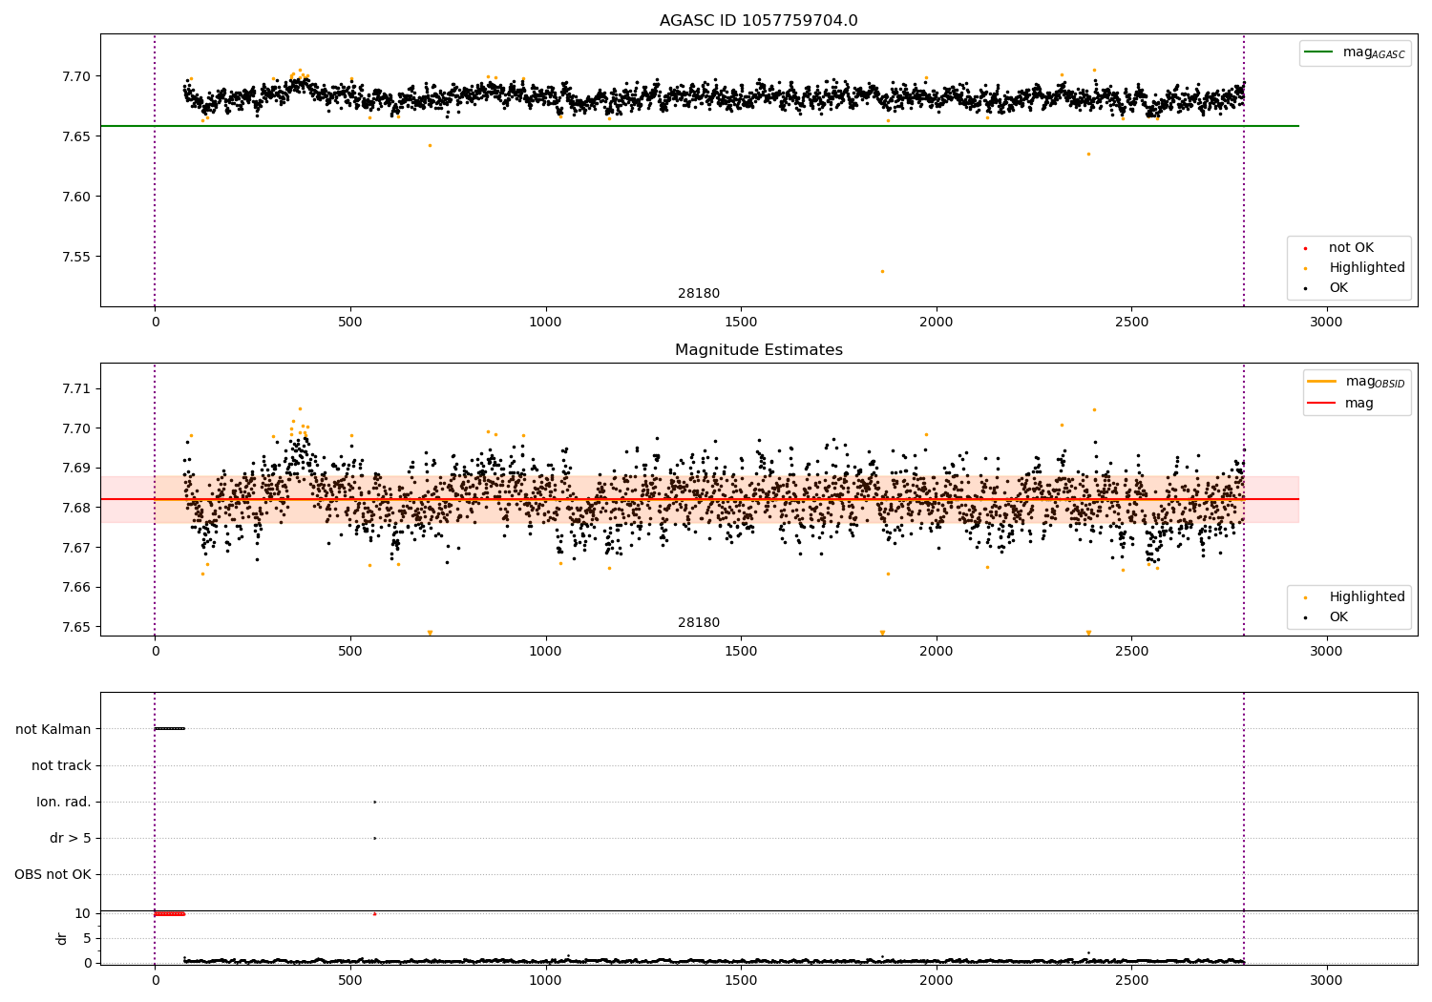Click the isolated red triangle near x=560 in dr panel
The height and width of the screenshot is (1002, 1432).
click(x=374, y=913)
